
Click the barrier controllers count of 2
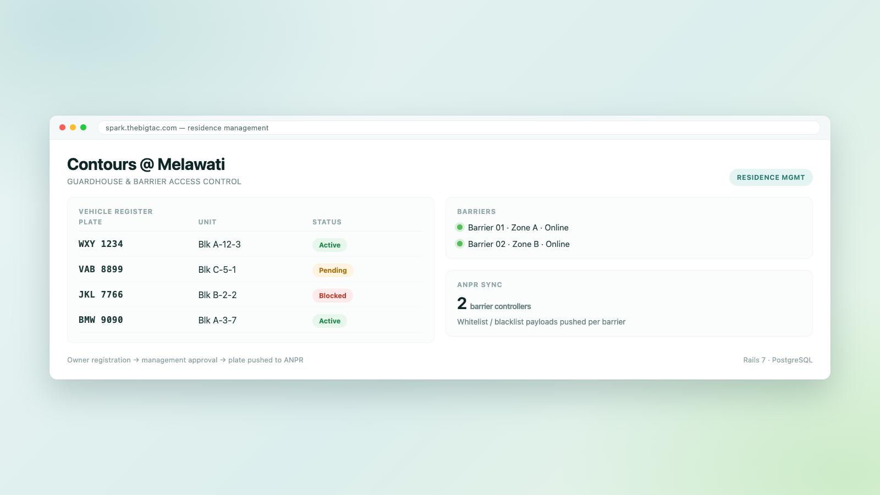click(x=462, y=304)
